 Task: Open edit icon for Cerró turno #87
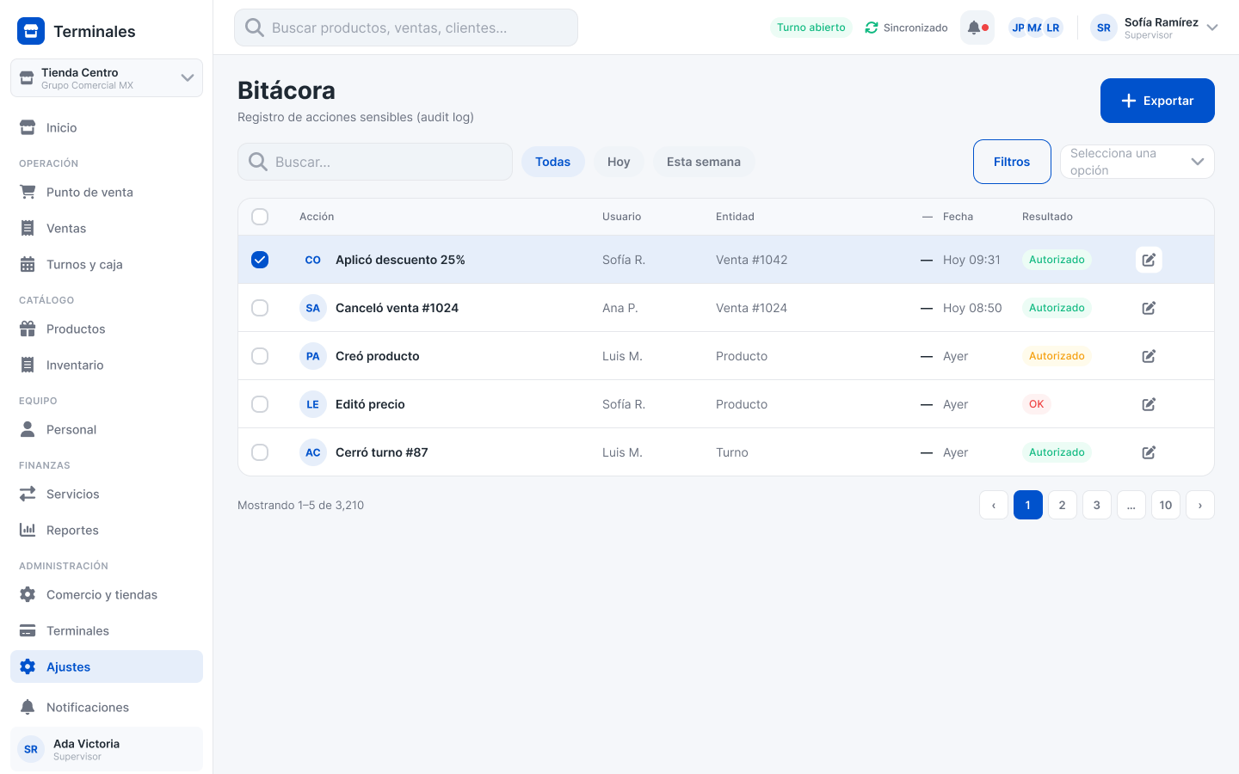point(1149,452)
